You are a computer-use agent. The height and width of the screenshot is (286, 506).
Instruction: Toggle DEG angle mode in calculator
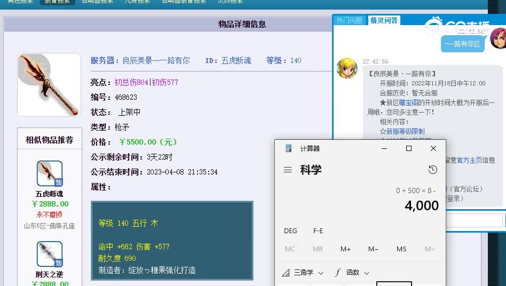(290, 231)
